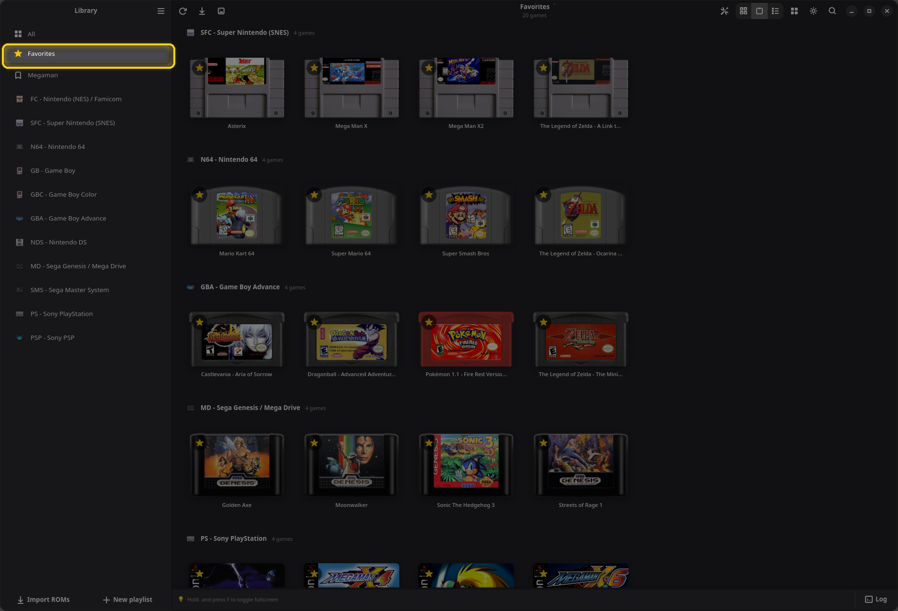Open GB - Game Boy category
The width and height of the screenshot is (898, 611).
pos(86,170)
